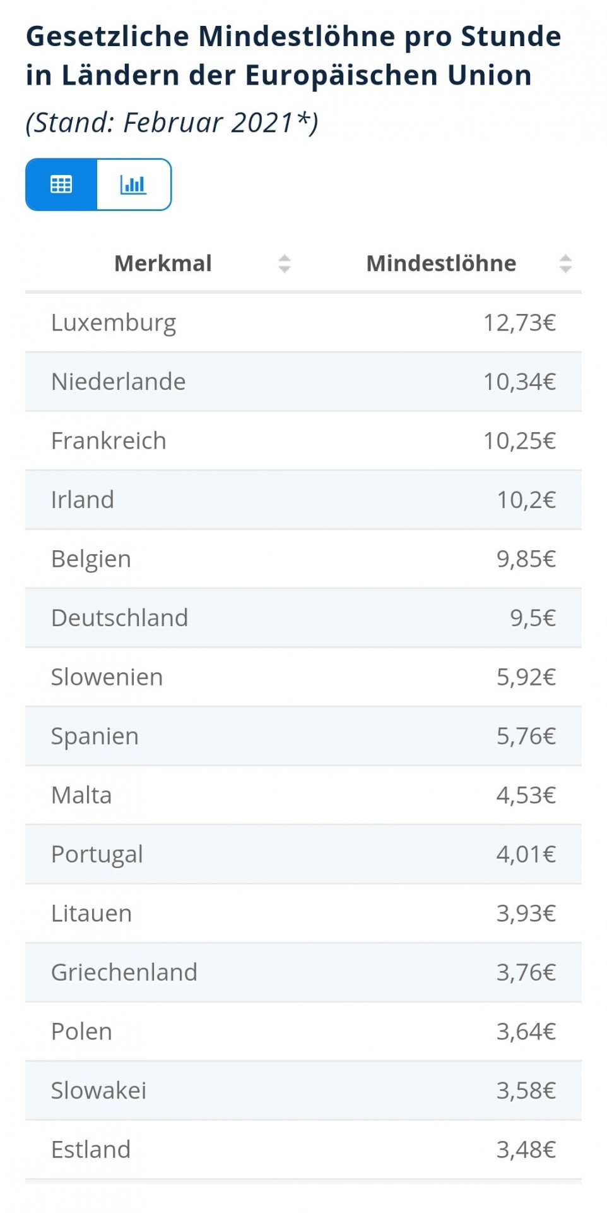Click Malta's 4,53€ value
The width and height of the screenshot is (607, 1213).
(526, 795)
